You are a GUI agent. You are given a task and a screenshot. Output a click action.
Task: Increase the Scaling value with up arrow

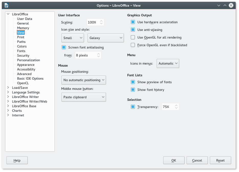click(101, 21)
